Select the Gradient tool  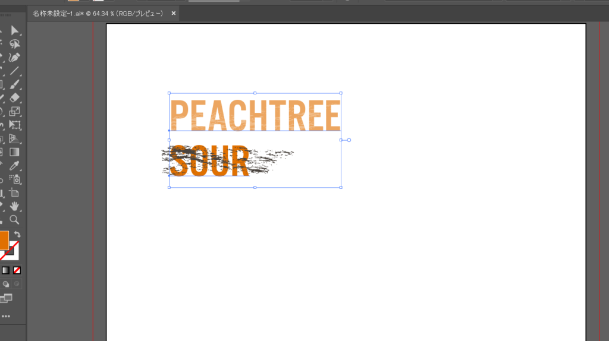[14, 152]
